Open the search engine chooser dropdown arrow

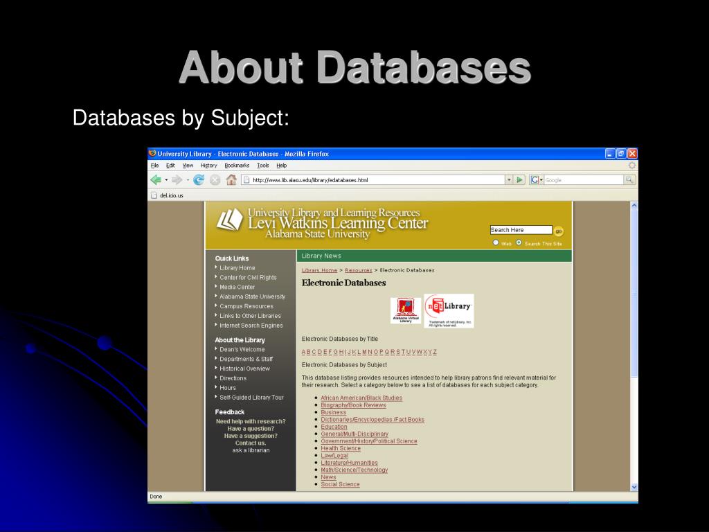[541, 180]
